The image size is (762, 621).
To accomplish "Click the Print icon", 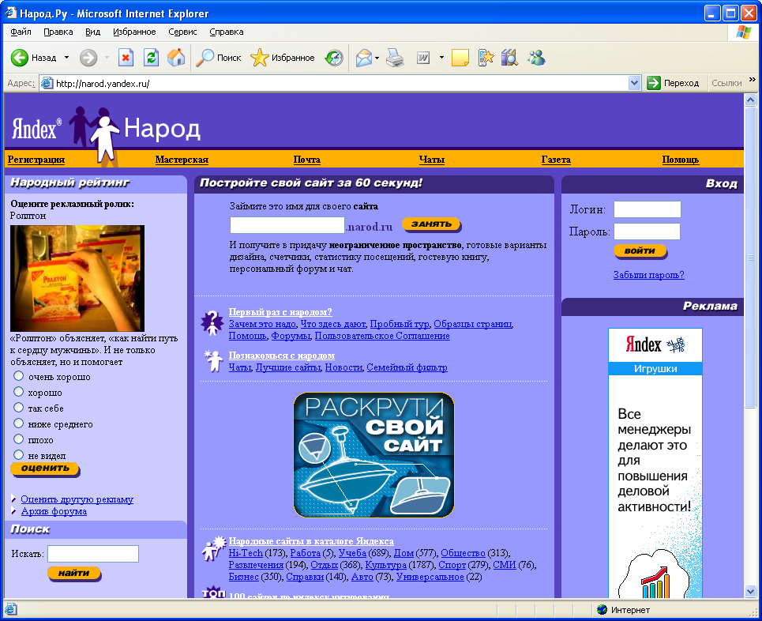I will (395, 58).
